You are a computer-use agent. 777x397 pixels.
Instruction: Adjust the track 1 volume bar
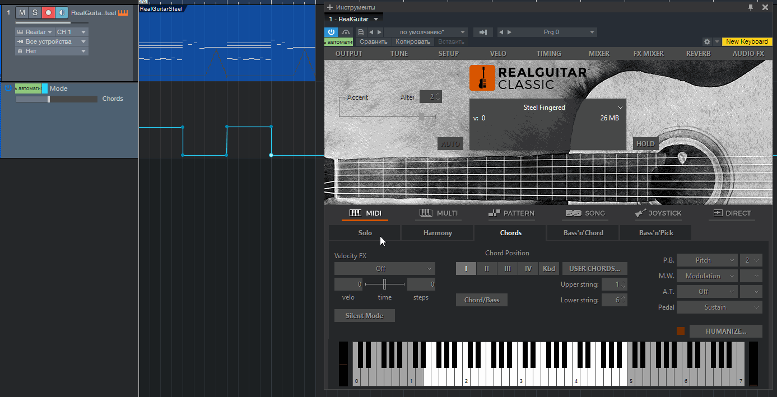coord(52,22)
